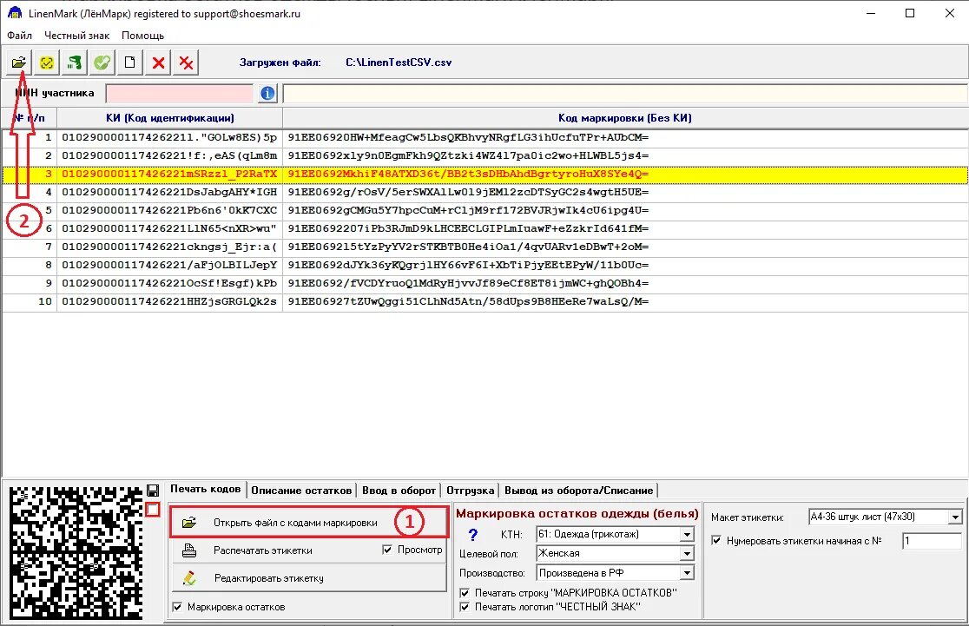Viewport: 969px width, 626px height.
Task: Click the green barcode scanner toolbar icon
Action: (74, 63)
